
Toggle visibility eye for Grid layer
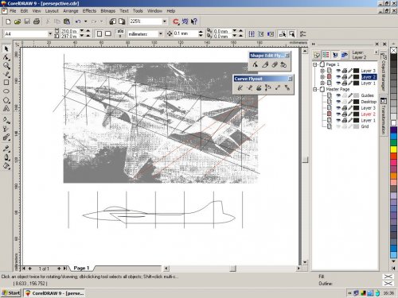click(338, 126)
